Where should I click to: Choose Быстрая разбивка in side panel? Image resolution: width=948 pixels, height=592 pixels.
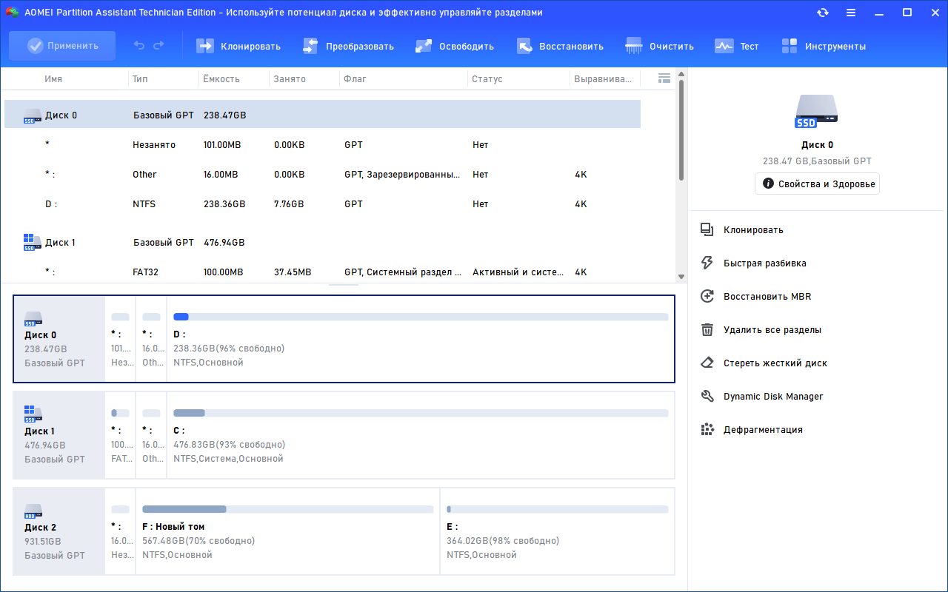point(765,263)
